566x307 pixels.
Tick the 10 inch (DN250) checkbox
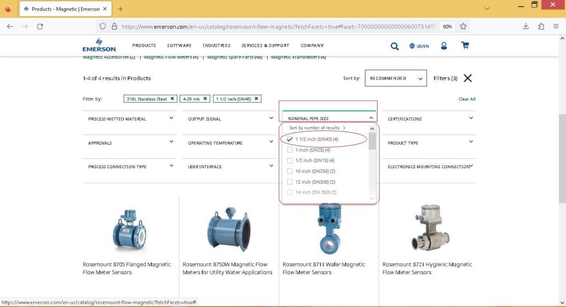tap(290, 171)
